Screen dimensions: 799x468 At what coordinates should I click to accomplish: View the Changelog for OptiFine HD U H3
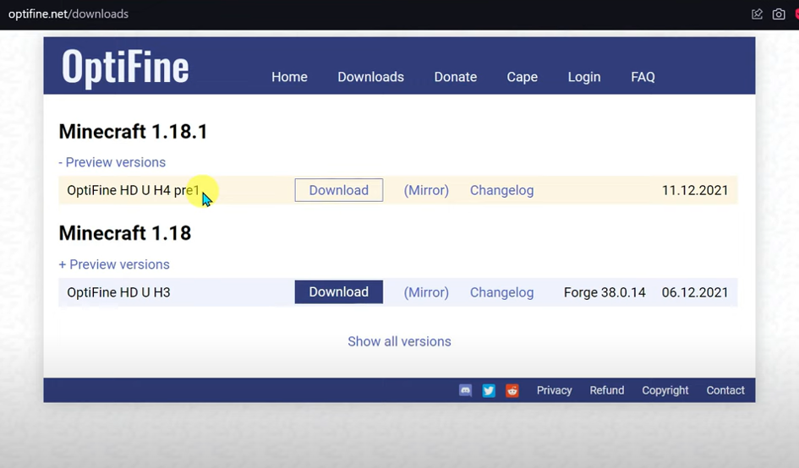[x=501, y=292]
